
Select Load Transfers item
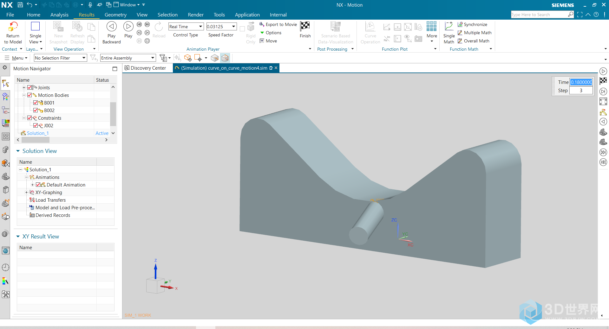coord(50,200)
